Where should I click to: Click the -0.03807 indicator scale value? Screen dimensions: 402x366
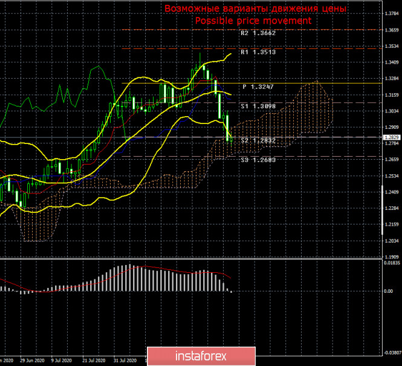click(x=391, y=352)
